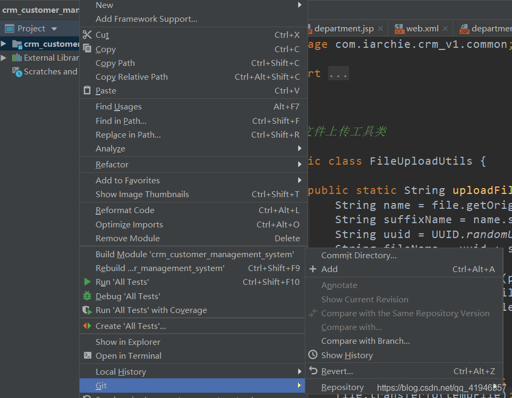Open the Git submenu entry

pyautogui.click(x=193, y=386)
